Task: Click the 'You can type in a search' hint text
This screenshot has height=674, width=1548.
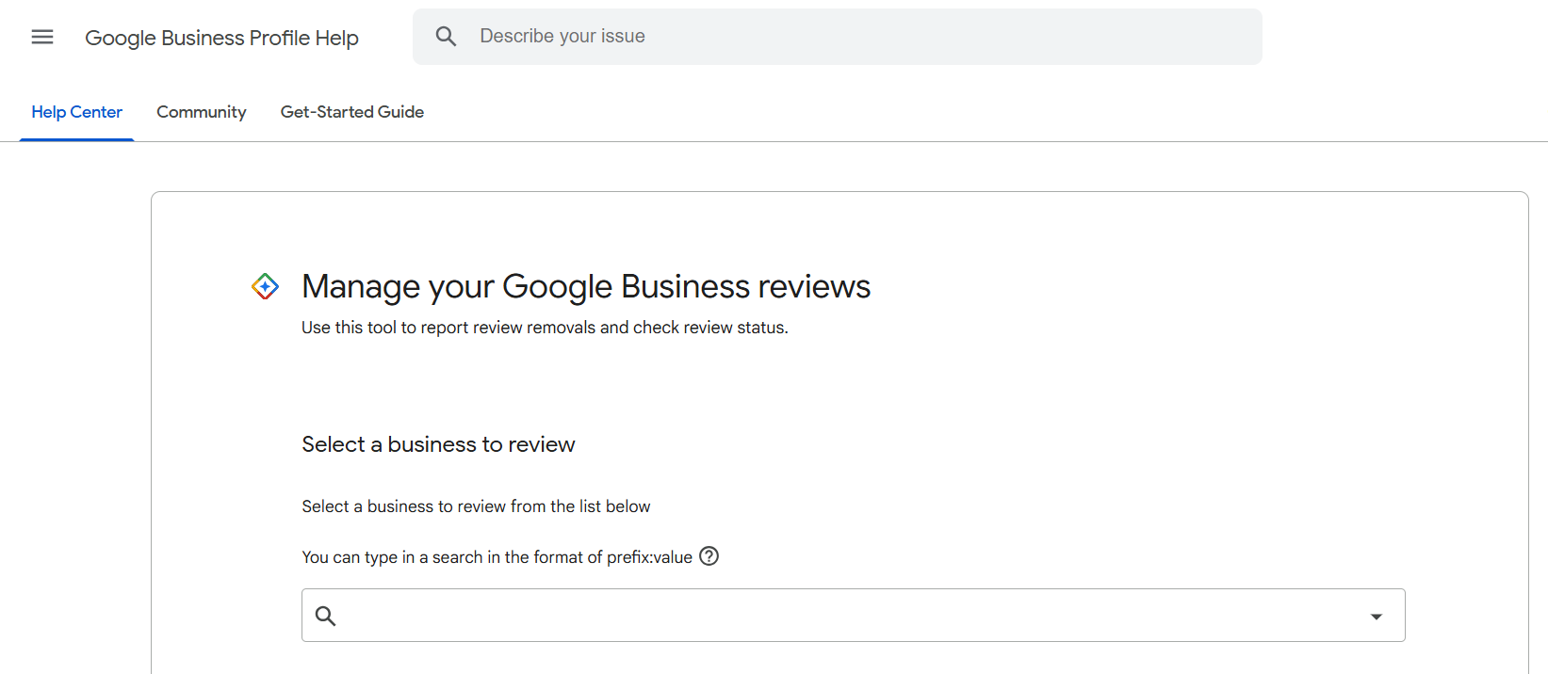Action: point(497,557)
